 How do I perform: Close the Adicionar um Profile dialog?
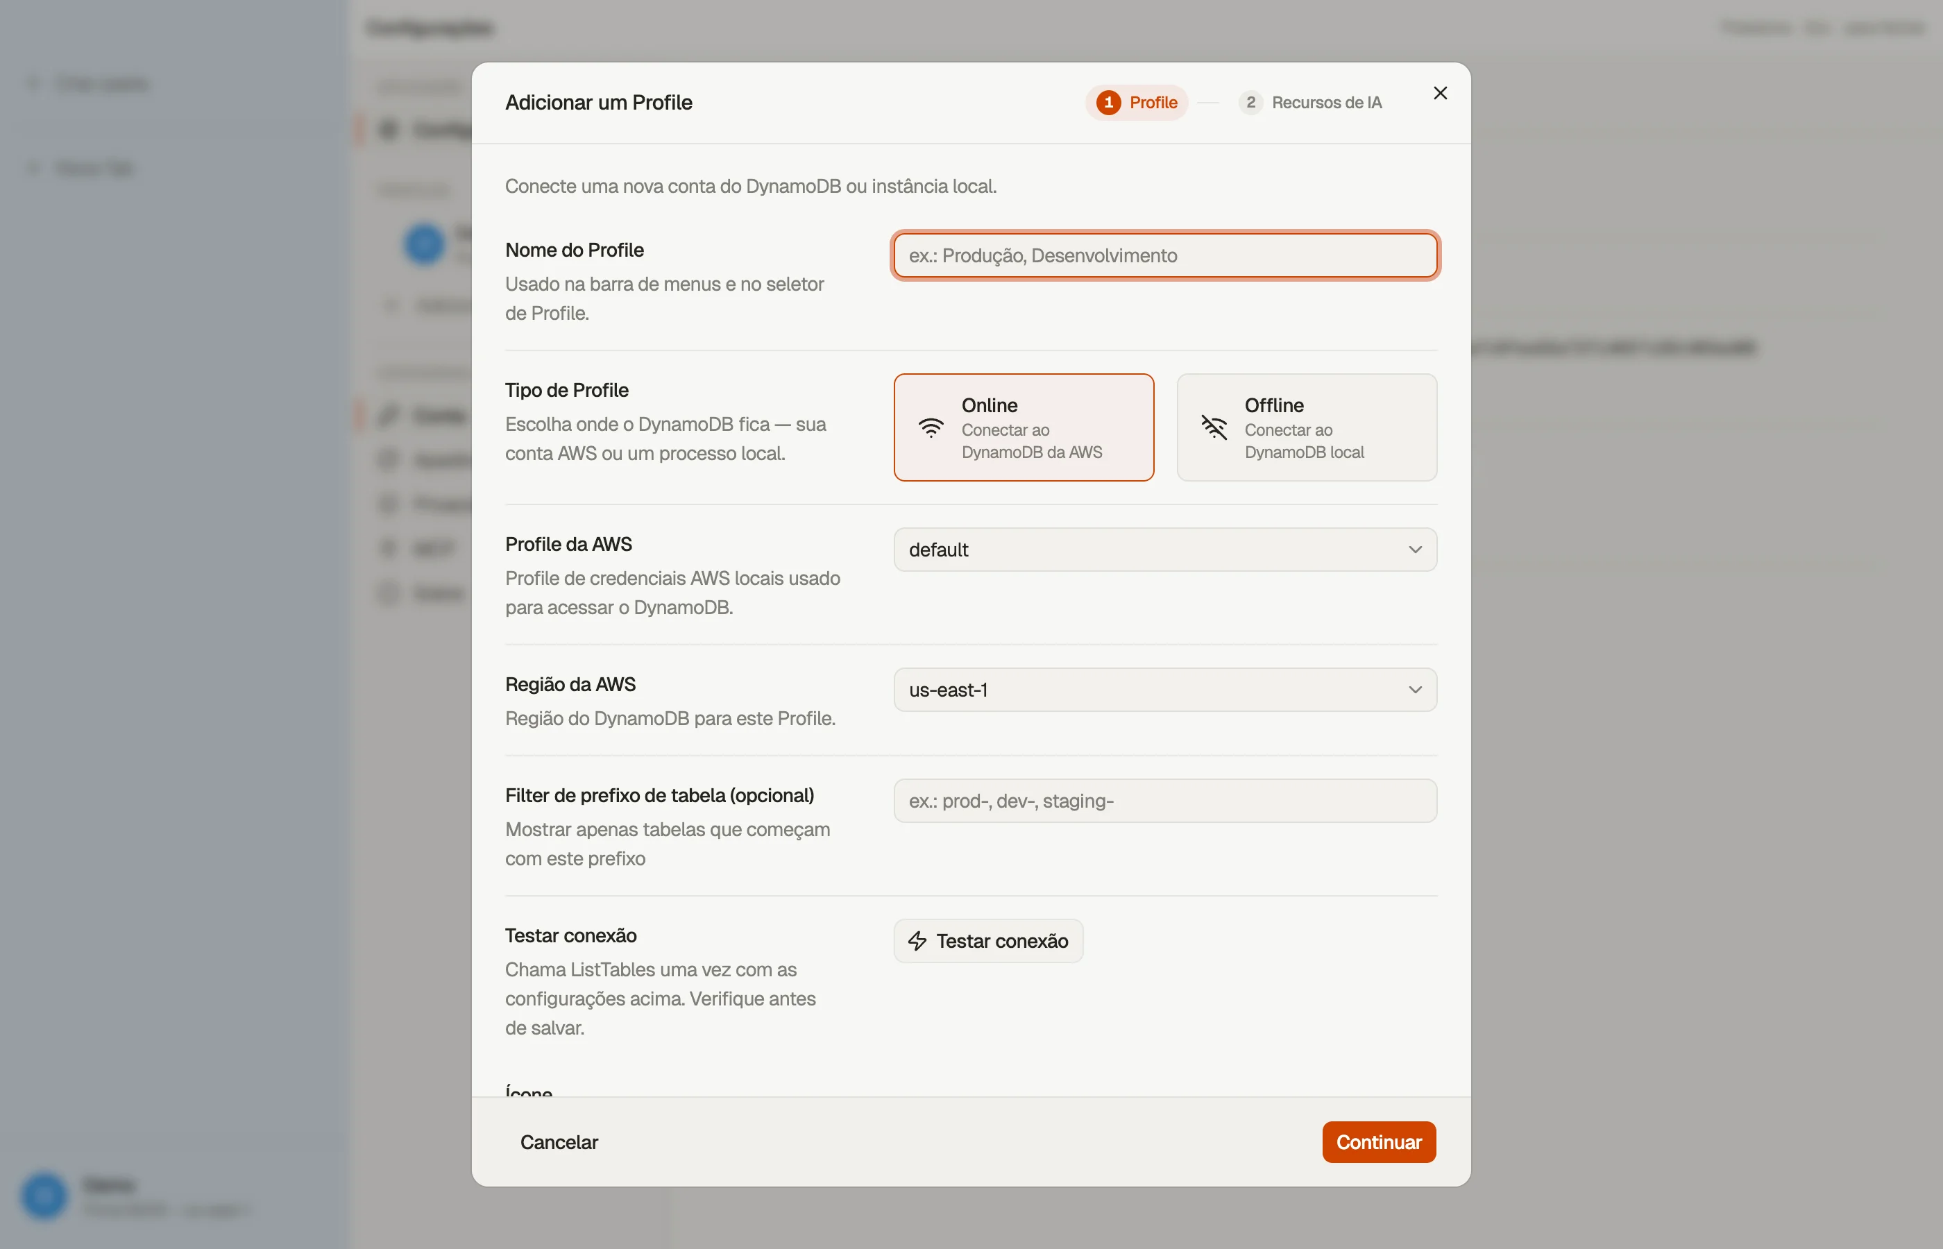pos(1440,93)
